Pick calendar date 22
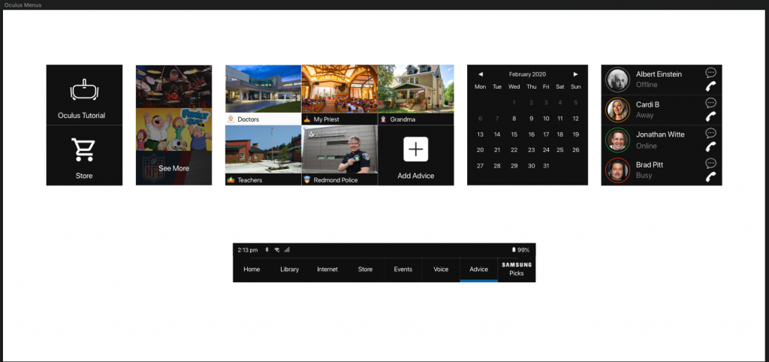This screenshot has width=769, height=362. (x=514, y=150)
